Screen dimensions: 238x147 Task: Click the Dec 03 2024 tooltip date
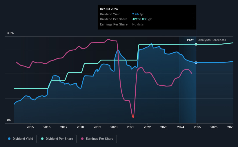(109, 9)
